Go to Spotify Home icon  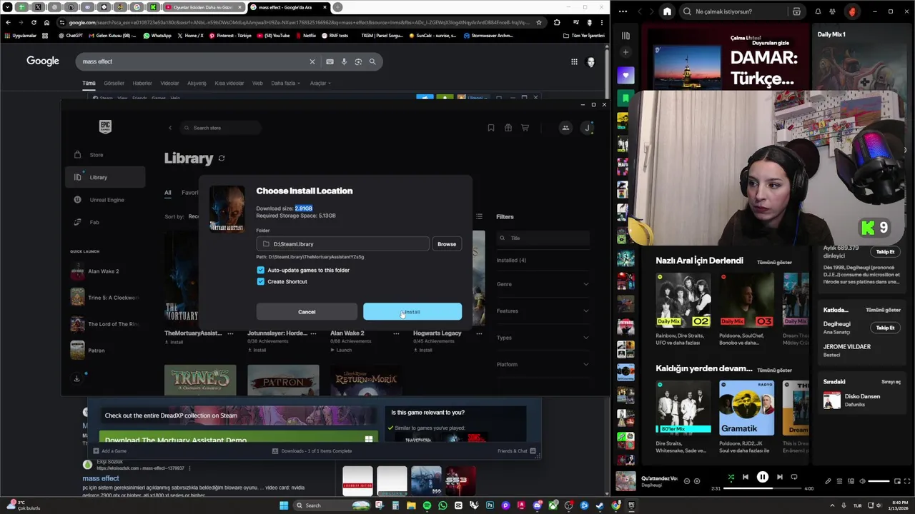click(x=667, y=11)
